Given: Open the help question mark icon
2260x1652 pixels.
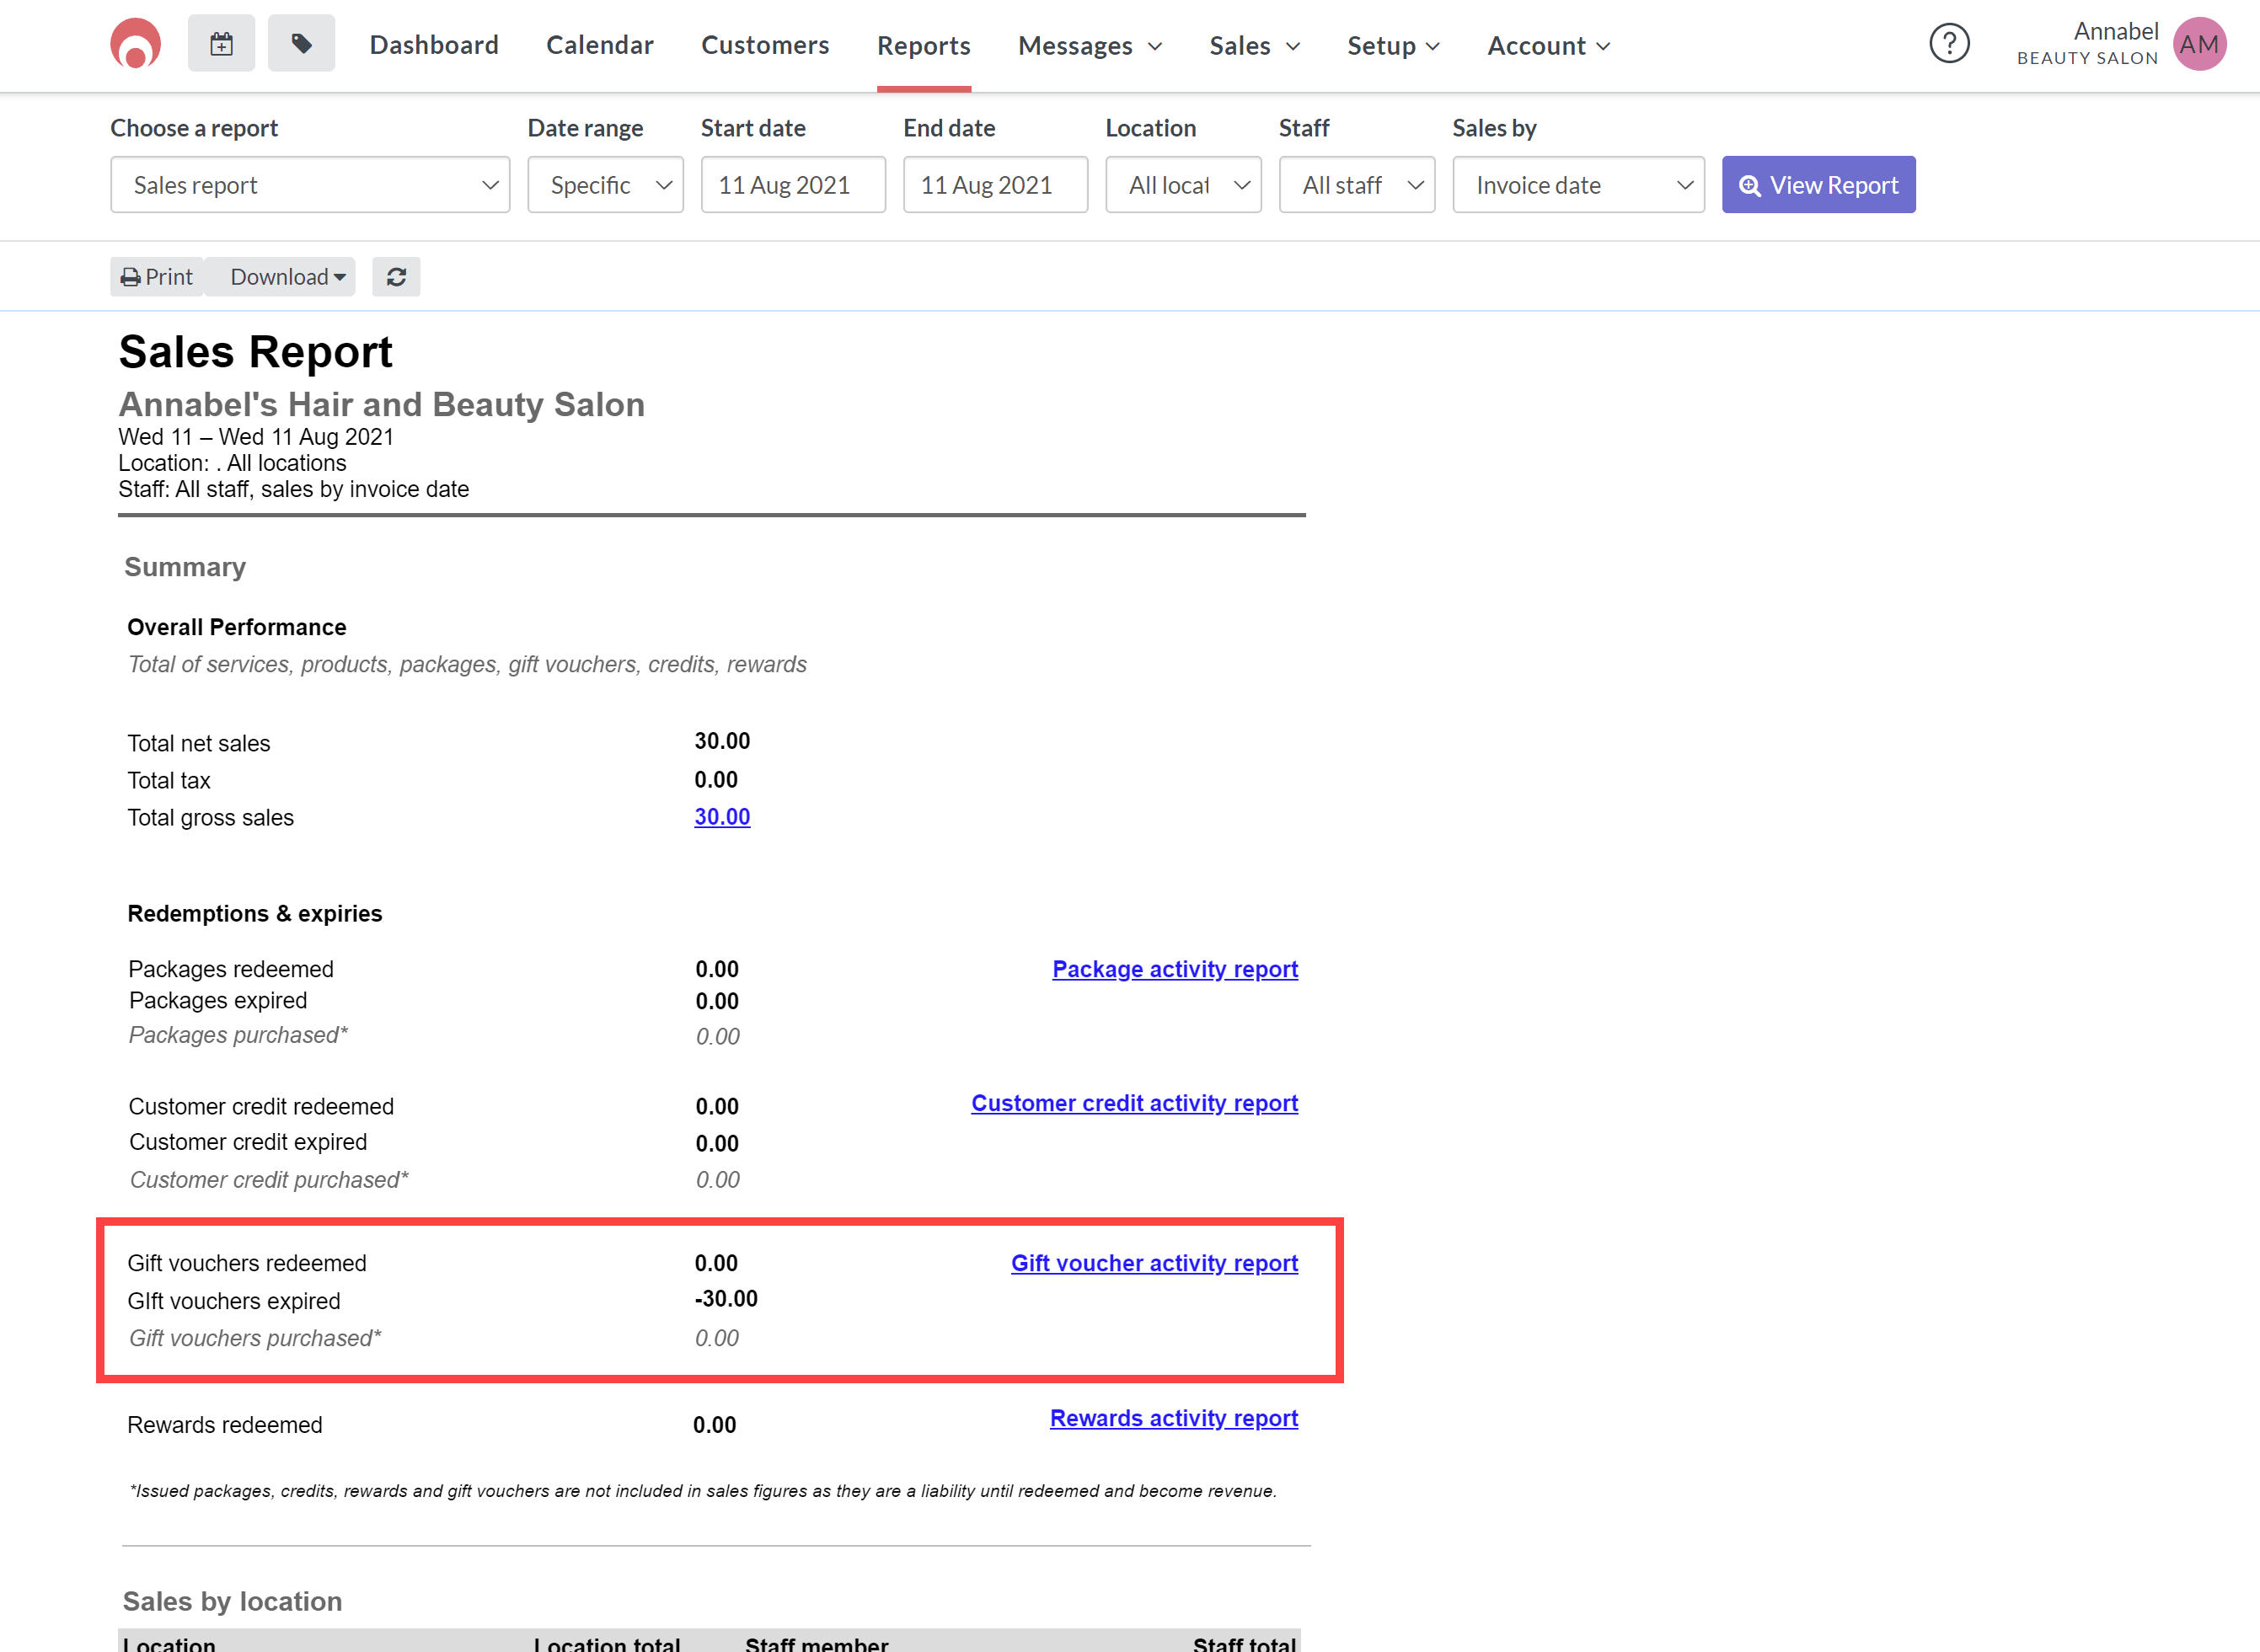Looking at the screenshot, I should click(1948, 44).
